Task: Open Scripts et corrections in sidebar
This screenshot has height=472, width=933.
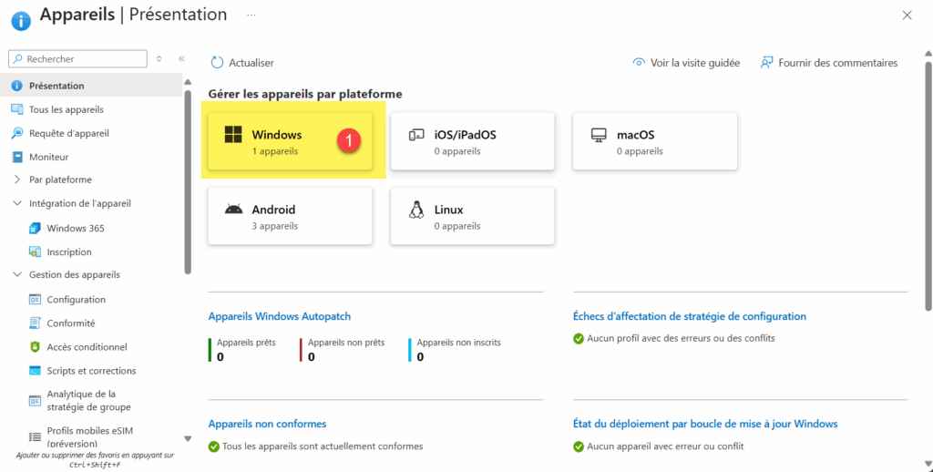Action: (x=91, y=371)
